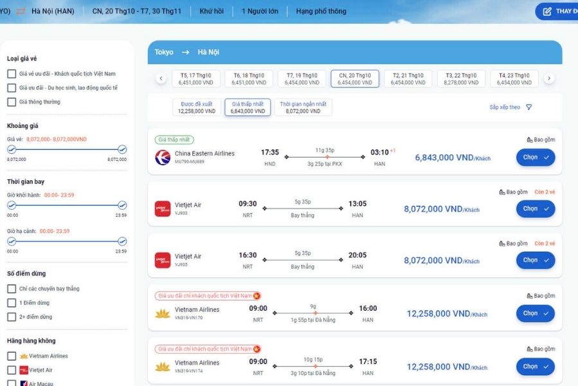Click the Vietnam Airlines lotus logo on the 16:00 arrival flight
578x386 pixels.
tap(163, 314)
